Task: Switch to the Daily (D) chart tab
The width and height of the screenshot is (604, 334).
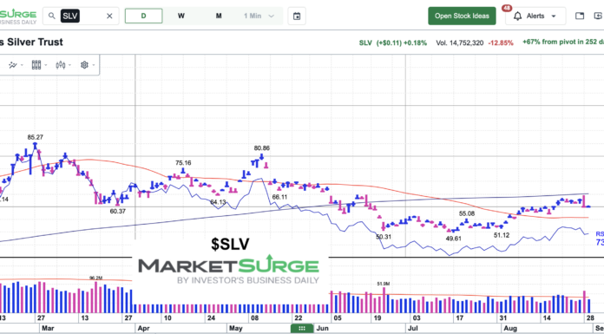Action: pyautogui.click(x=143, y=16)
